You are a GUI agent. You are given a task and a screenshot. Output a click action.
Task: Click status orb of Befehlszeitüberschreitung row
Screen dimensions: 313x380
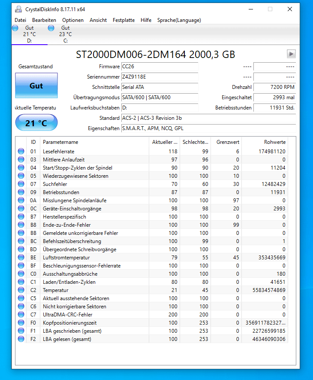(x=21, y=241)
